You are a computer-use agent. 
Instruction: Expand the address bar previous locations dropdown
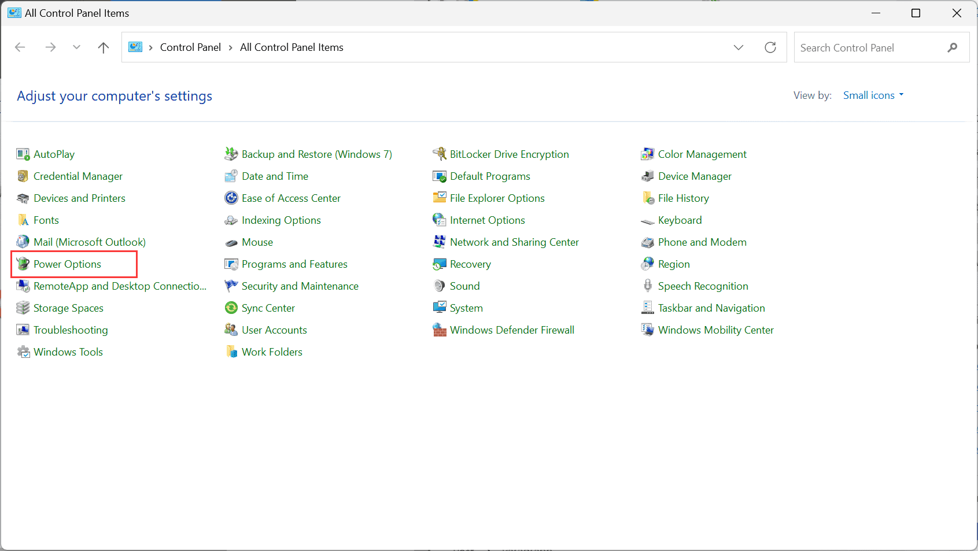point(739,47)
